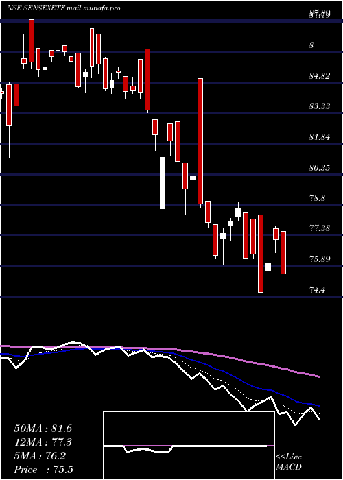This screenshot has height=480, width=343.
Task: Click the 78.8 price axis label
Action: coord(317,197)
